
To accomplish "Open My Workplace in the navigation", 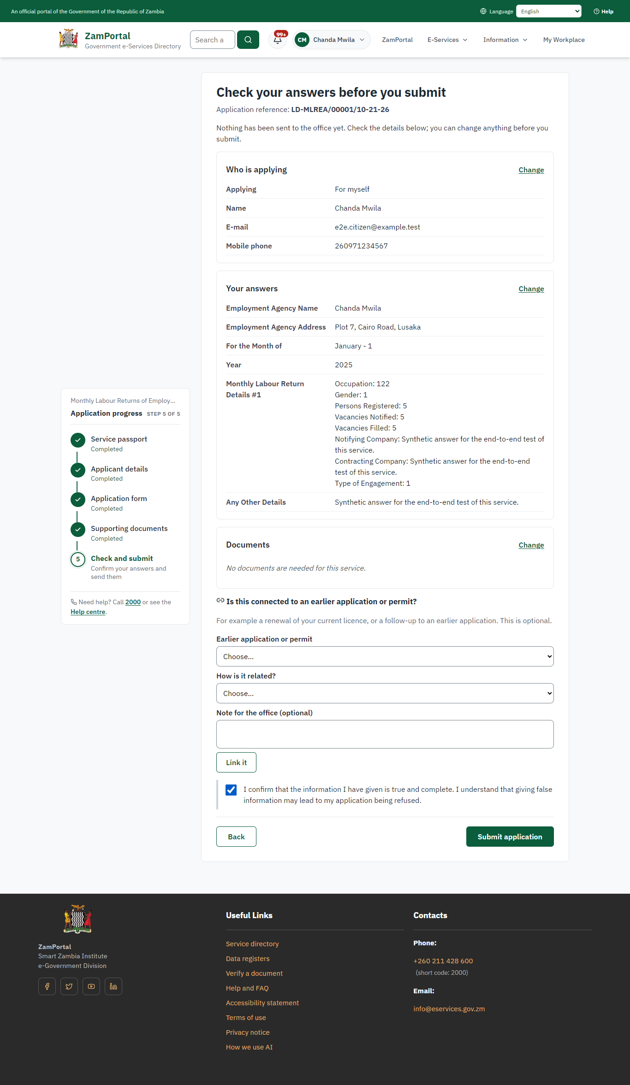I will pos(564,40).
